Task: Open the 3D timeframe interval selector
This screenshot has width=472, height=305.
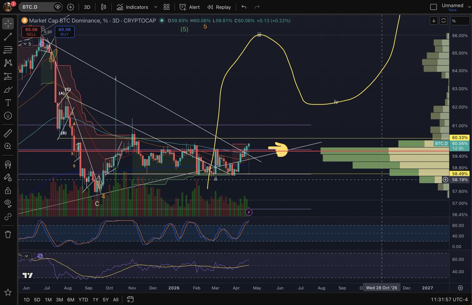Action: (87, 7)
